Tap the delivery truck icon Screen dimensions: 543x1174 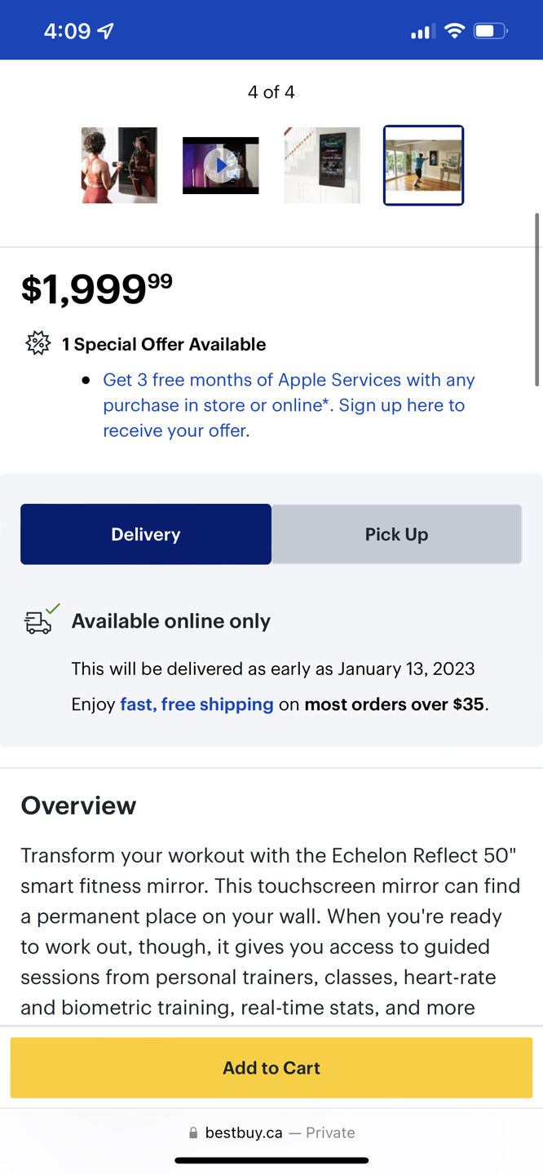click(x=38, y=622)
